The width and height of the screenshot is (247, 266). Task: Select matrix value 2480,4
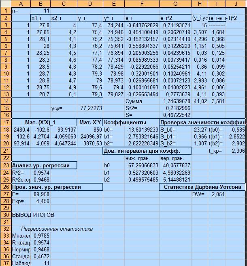click(21, 130)
